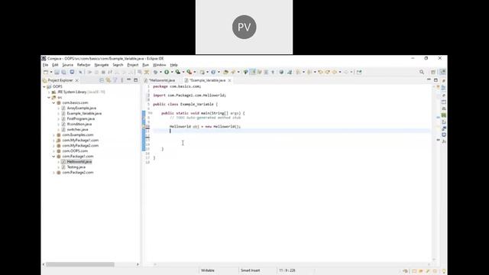Click the green Run button icon
Screen dimensions: 489x275
(x=167, y=72)
